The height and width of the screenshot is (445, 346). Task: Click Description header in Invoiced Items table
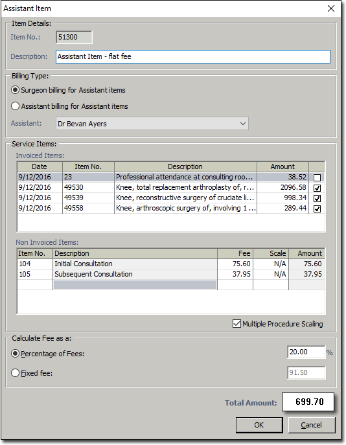185,166
